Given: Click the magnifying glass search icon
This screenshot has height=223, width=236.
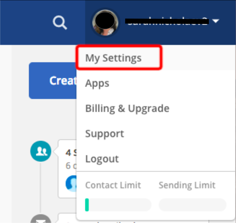Looking at the screenshot, I should [x=60, y=22].
